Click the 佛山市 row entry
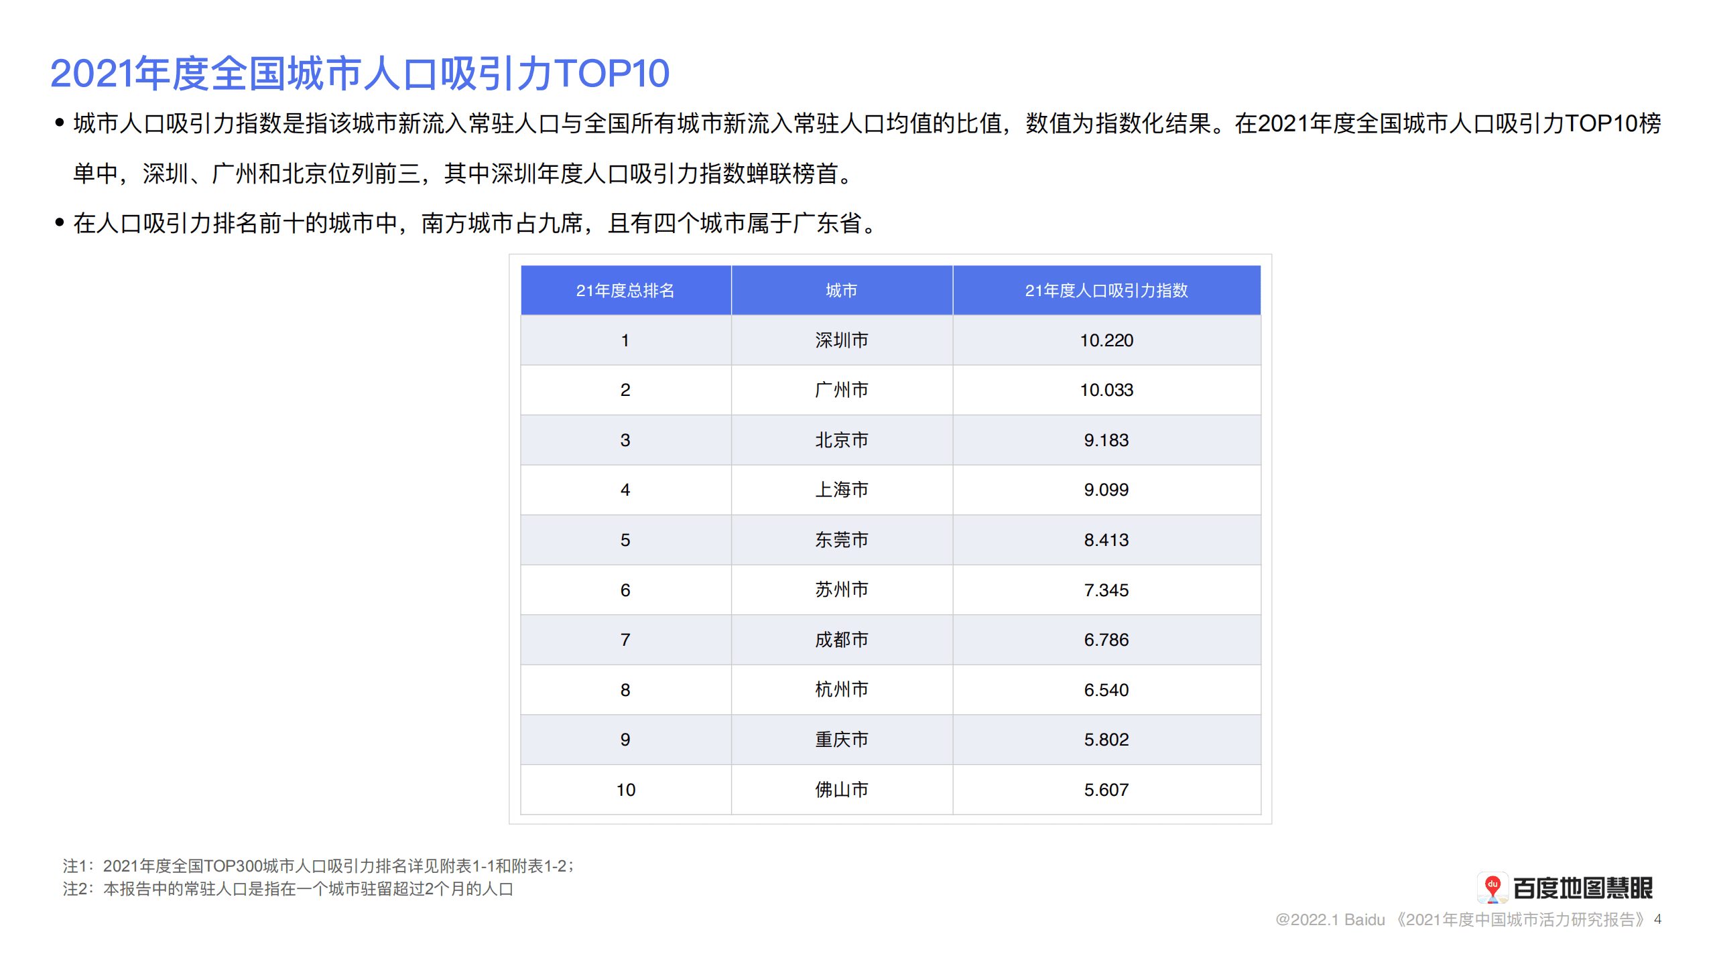This screenshot has height=964, width=1715. (841, 789)
